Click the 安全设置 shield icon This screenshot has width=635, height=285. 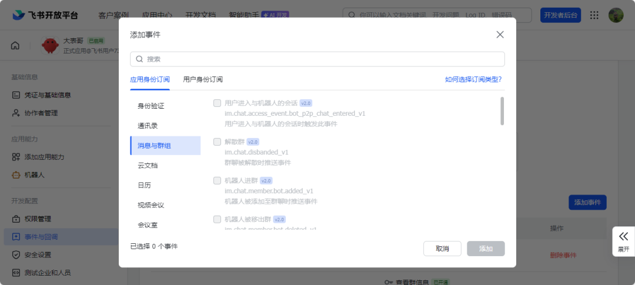click(x=16, y=254)
